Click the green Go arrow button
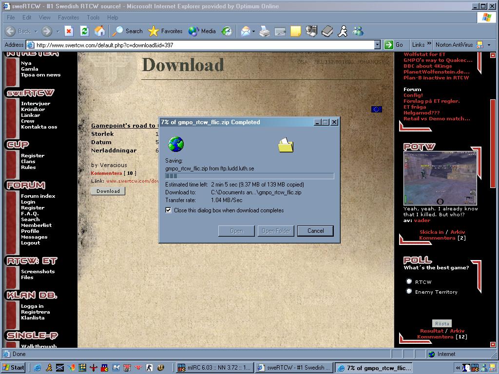499x374 pixels. click(389, 45)
